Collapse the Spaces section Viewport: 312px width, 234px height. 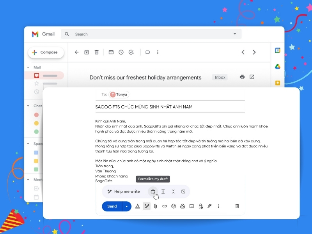point(28,144)
